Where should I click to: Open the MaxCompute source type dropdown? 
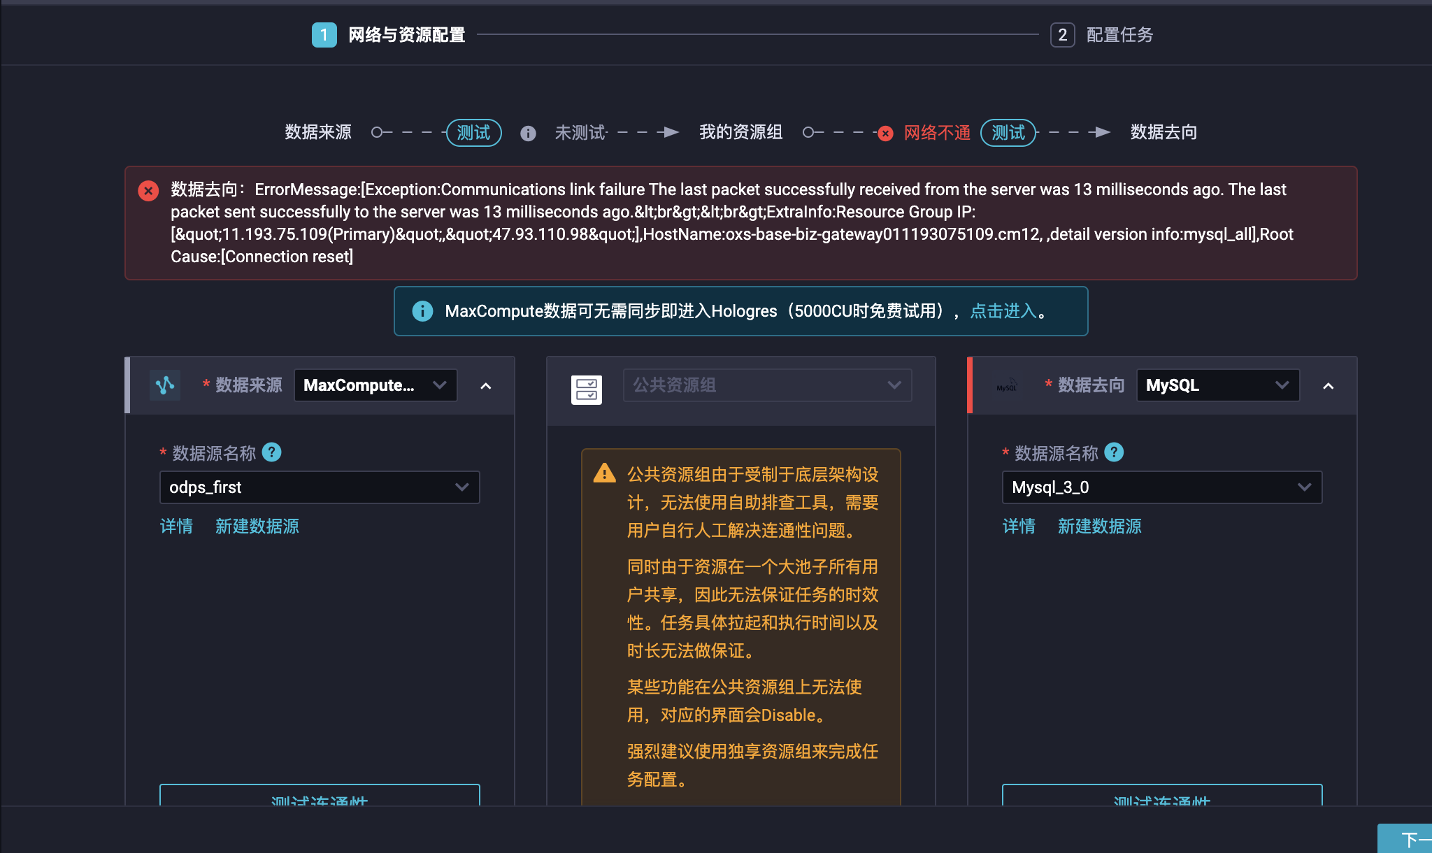tap(375, 385)
